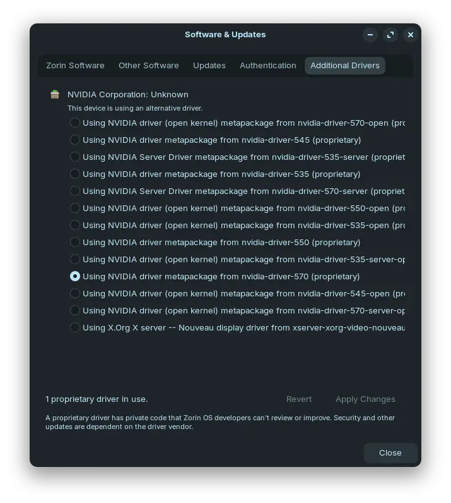Image resolution: width=451 pixels, height=503 pixels.
Task: Click '1 proprietary driver in use.' status text
Action: point(97,399)
